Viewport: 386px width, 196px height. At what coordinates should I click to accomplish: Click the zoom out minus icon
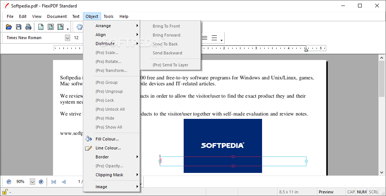9,182
